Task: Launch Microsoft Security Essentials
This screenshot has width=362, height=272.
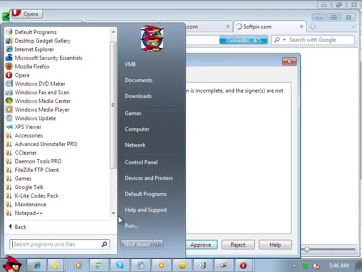Action: [48, 58]
